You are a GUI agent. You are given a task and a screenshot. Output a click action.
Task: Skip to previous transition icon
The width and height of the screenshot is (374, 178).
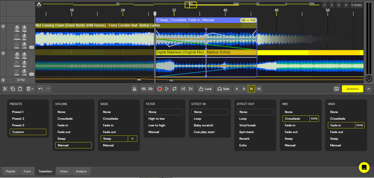183,89
